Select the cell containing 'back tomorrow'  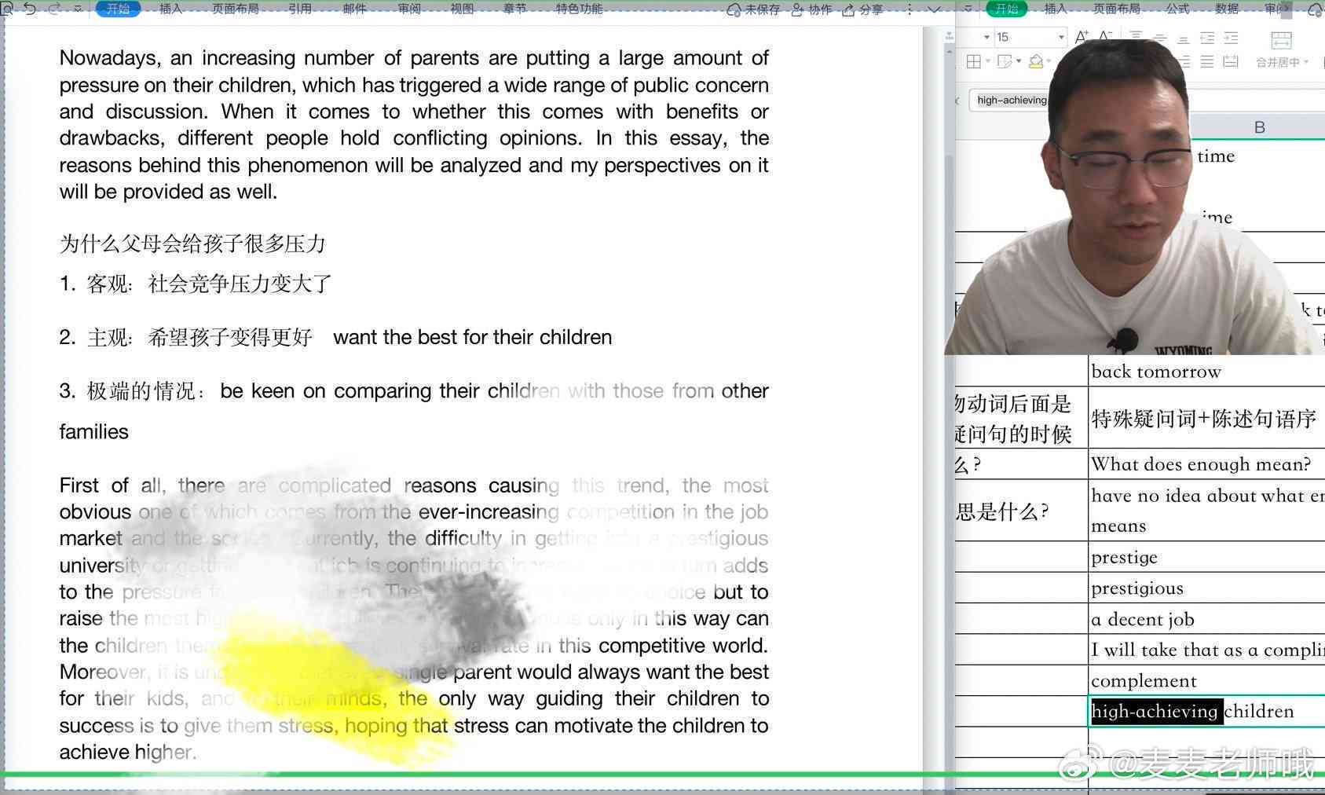pos(1206,371)
